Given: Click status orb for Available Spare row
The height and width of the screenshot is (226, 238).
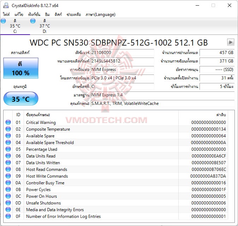Looking at the screenshot, I should [x=8, y=136].
